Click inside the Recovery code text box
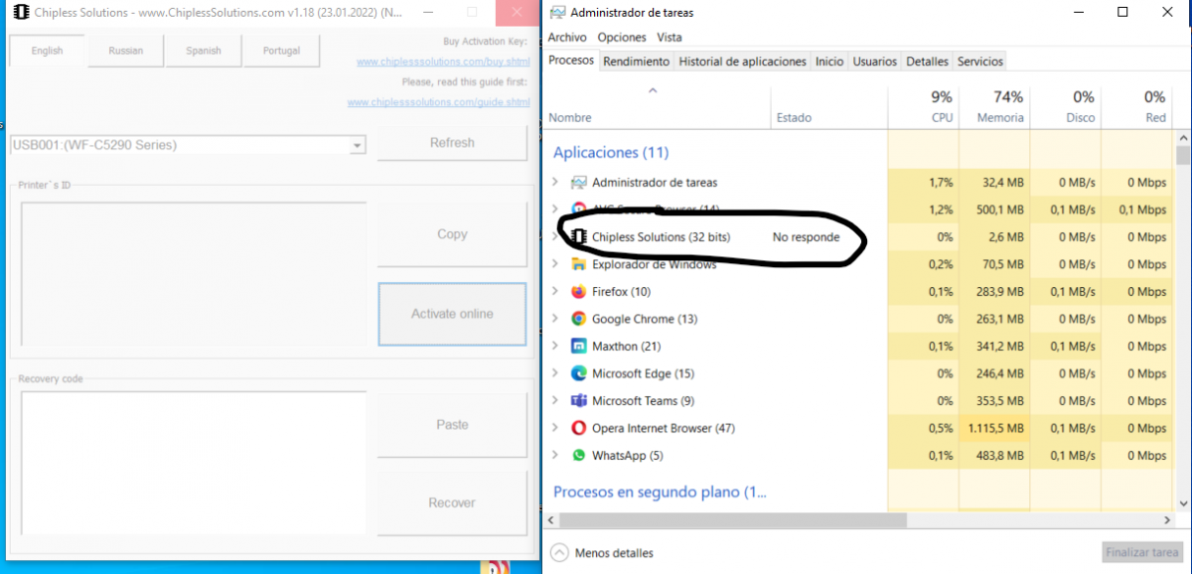This screenshot has width=1192, height=574. 193,463
